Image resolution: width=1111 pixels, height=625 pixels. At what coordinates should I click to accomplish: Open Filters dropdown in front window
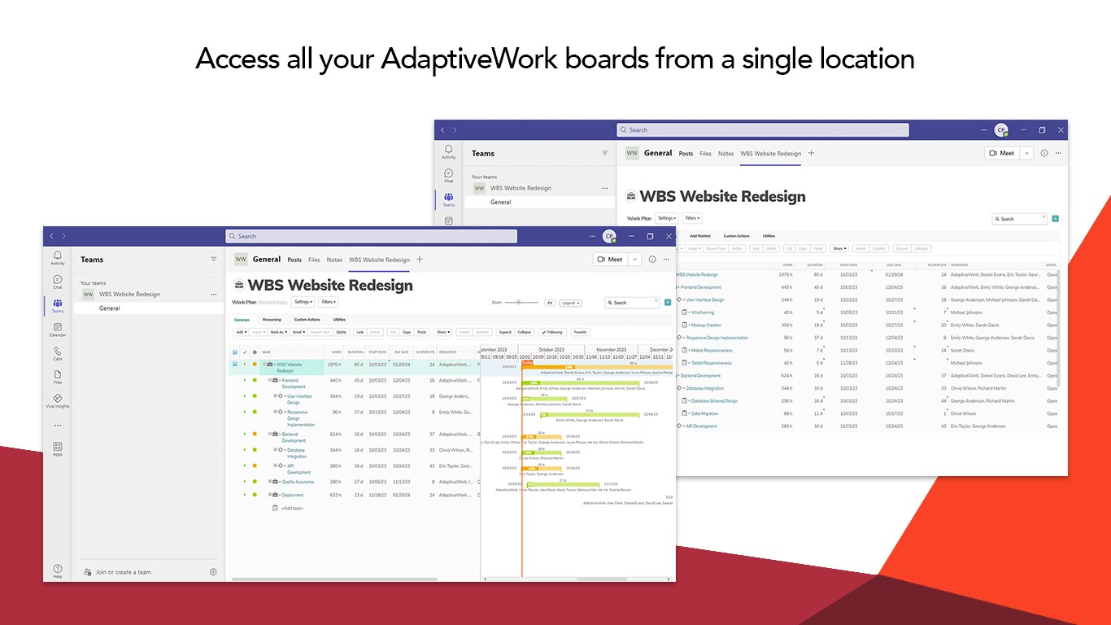329,302
